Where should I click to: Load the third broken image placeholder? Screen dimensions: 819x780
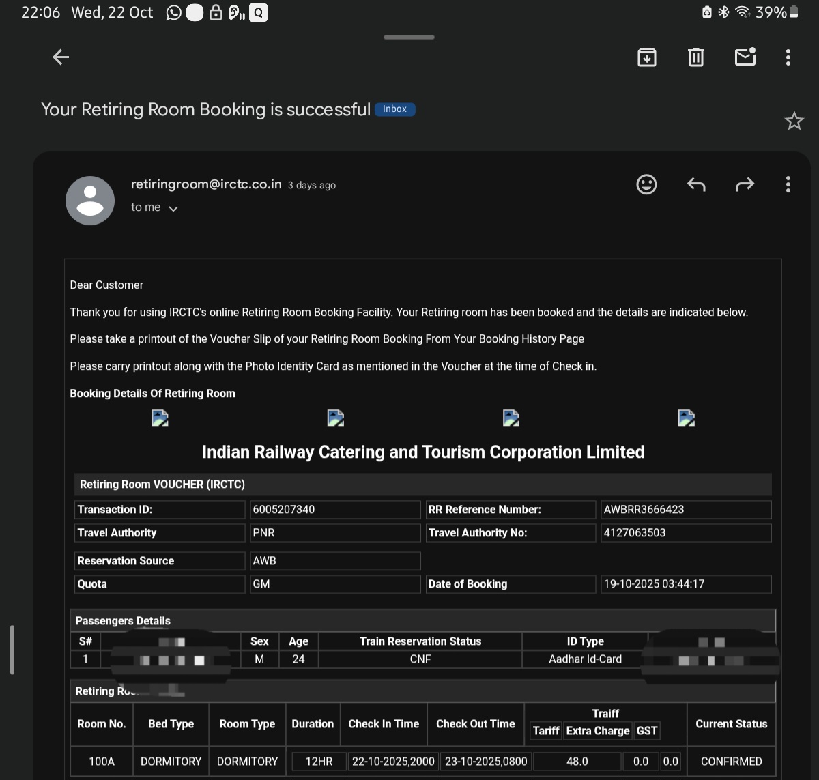[x=511, y=418]
